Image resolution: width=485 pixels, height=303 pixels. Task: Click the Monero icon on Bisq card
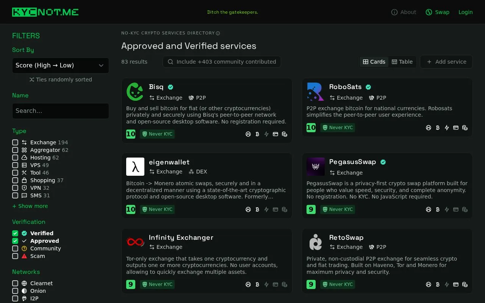click(x=248, y=134)
